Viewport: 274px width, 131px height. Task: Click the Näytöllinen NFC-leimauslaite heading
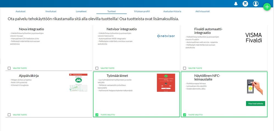[x=208, y=78]
